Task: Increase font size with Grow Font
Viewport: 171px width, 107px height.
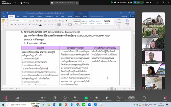Action: click(x=30, y=21)
